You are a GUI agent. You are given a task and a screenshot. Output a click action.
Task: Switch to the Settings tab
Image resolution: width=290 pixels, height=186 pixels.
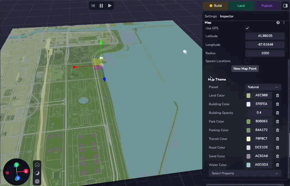[211, 16]
